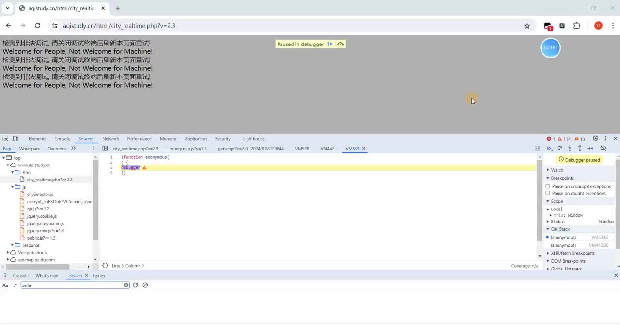The width and height of the screenshot is (620, 330).
Task: Bookmark this page with the star
Action: click(527, 26)
